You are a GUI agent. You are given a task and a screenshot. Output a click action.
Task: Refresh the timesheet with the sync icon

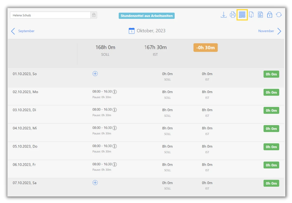pyautogui.click(x=279, y=15)
